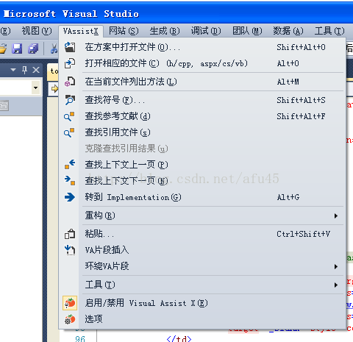Open the combo box in side panel
Viewport: 353px width, 342px height.
[36, 88]
